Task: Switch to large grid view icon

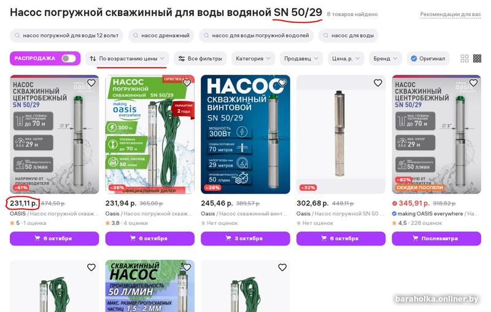Action: click(465, 58)
